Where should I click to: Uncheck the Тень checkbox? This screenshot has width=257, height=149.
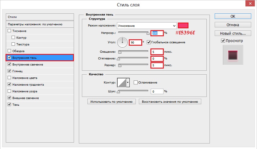tap(9, 105)
